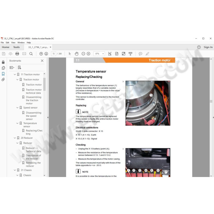Click the temperature sensor motor photo
Screen dimensions: 214x214
[x=148, y=103]
